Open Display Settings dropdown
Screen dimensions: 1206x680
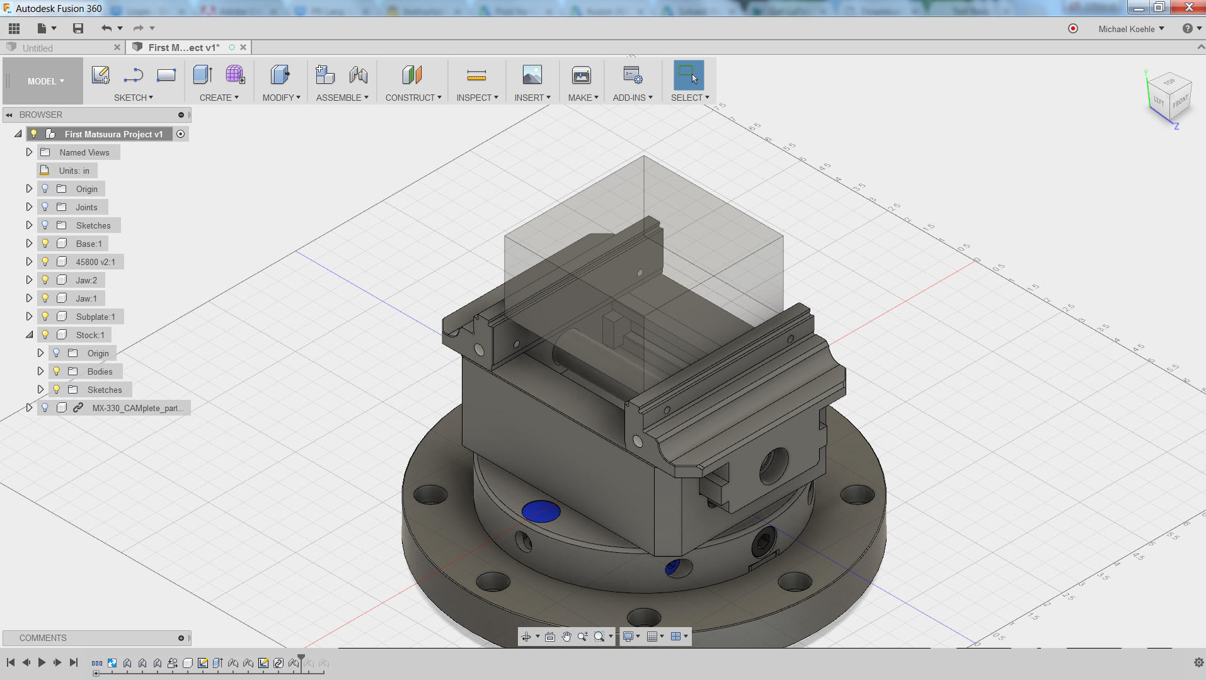click(x=631, y=637)
